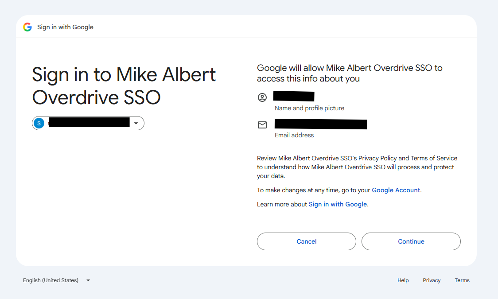Open the Terms footer link

point(462,280)
